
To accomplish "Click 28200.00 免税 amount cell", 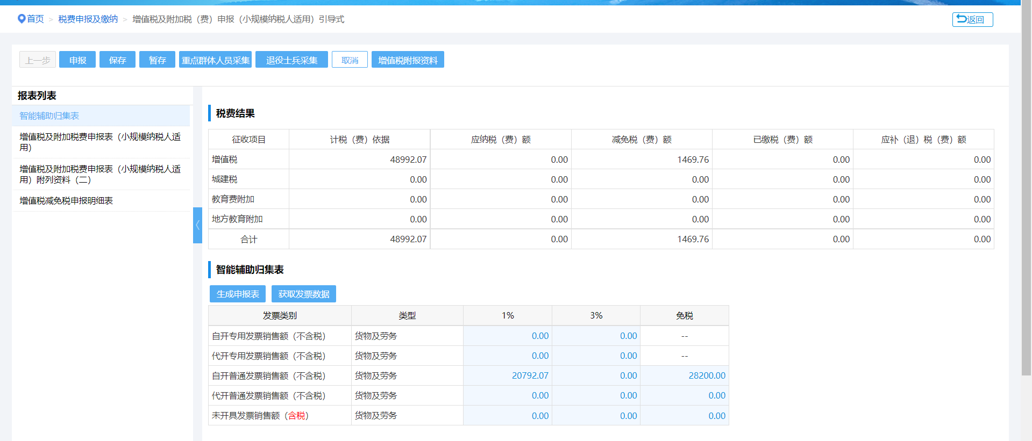I will pyautogui.click(x=685, y=375).
